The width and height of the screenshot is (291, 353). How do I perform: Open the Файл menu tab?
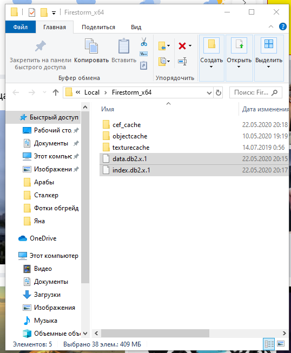[21, 27]
